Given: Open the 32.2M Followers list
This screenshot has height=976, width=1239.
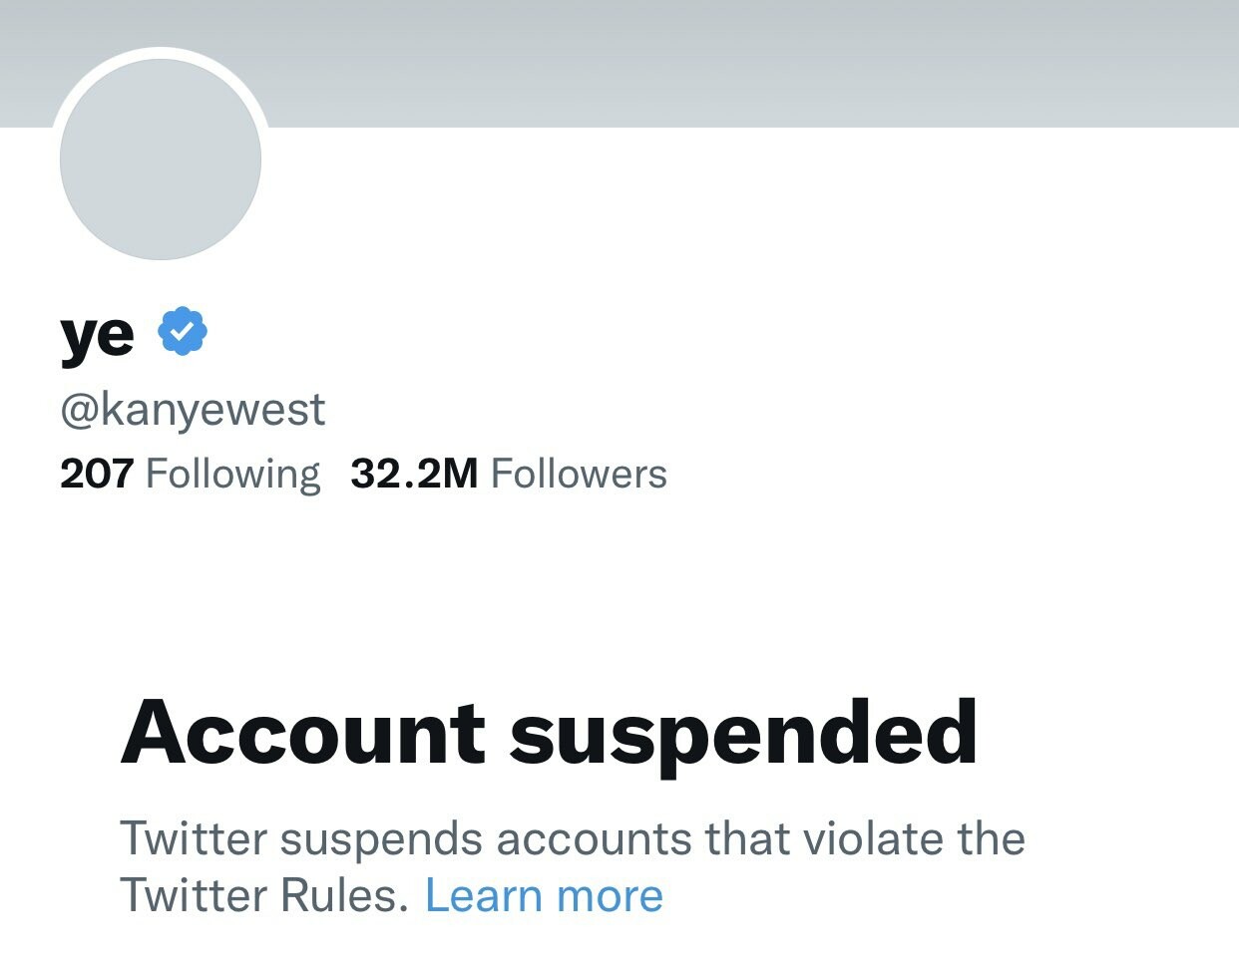Looking at the screenshot, I should 509,474.
